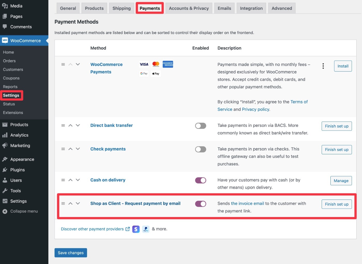This screenshot has width=362, height=264.
Task: Click the Mastercard logo
Action: pos(156,64)
